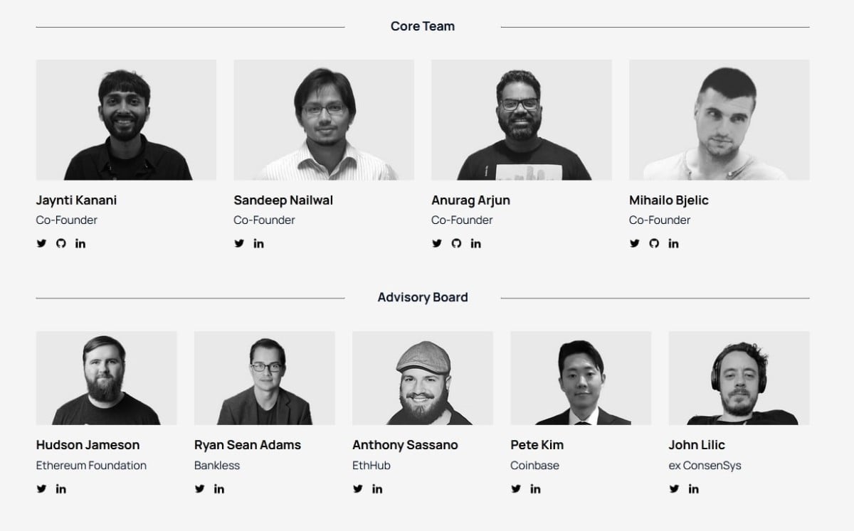This screenshot has height=531, width=854.
Task: Click the Advisory Board section heading
Action: coord(423,297)
